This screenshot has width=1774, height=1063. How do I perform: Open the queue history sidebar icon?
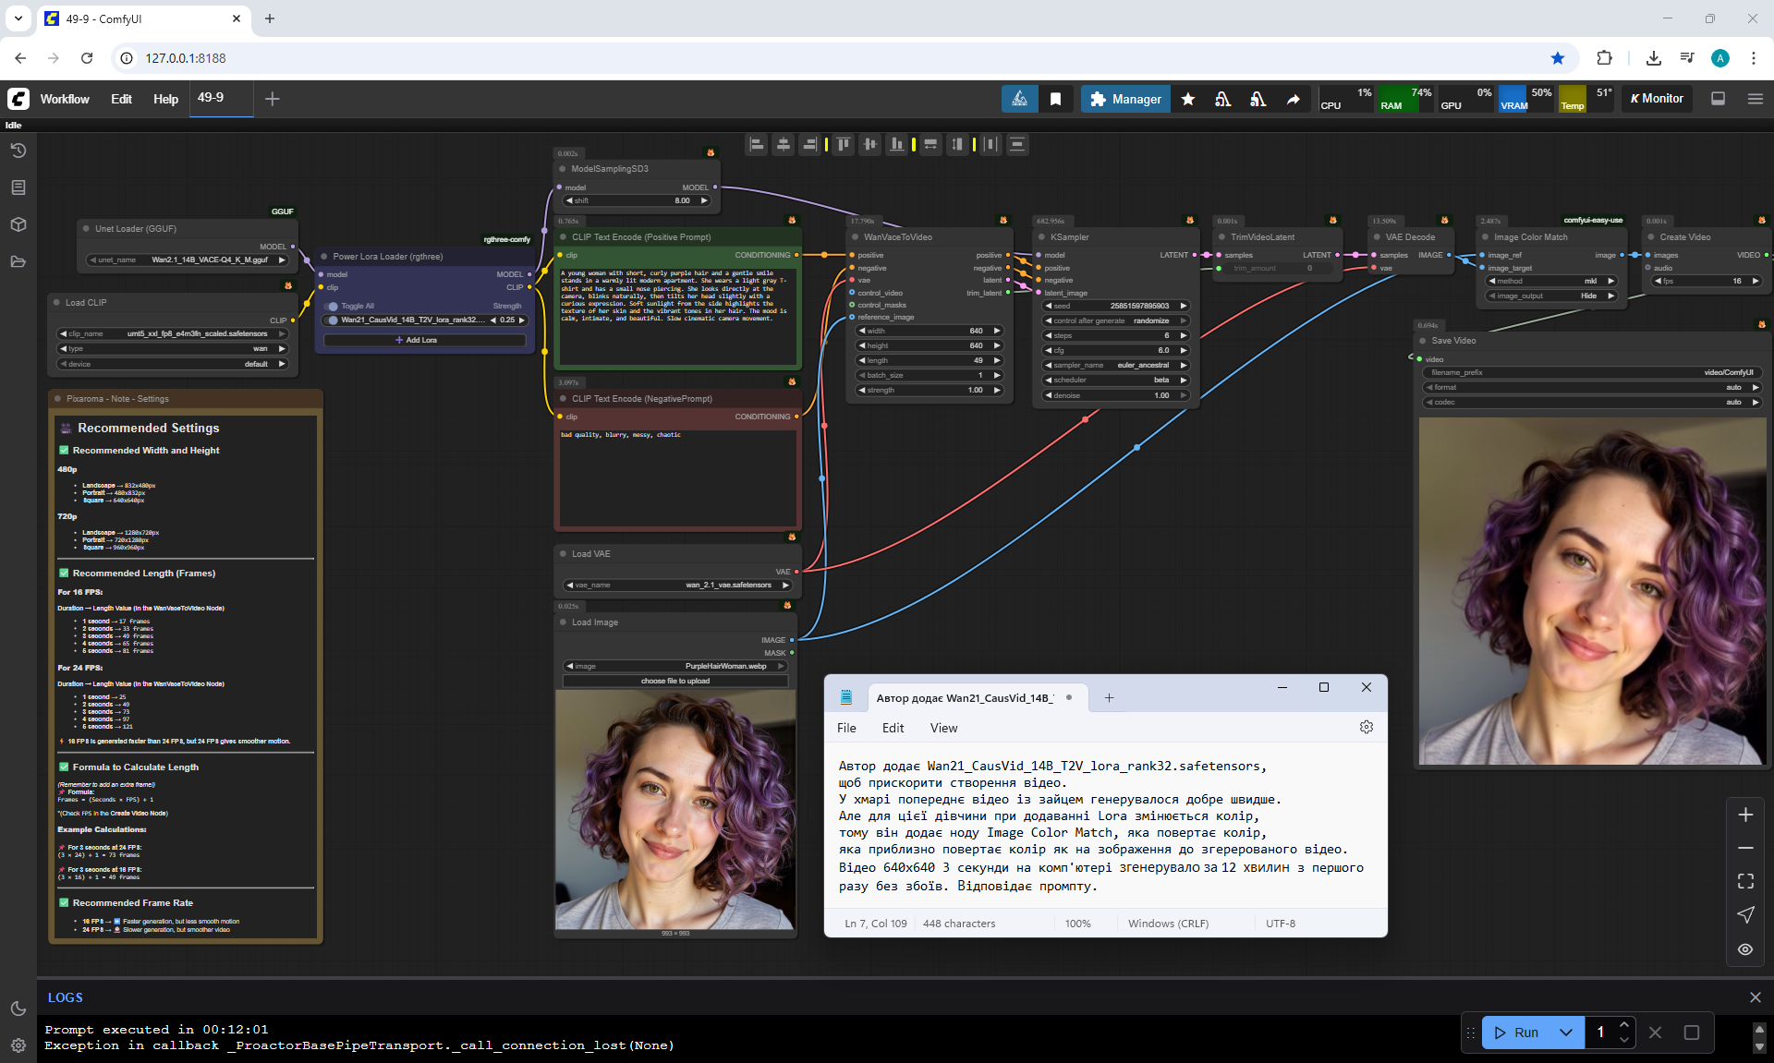click(18, 151)
